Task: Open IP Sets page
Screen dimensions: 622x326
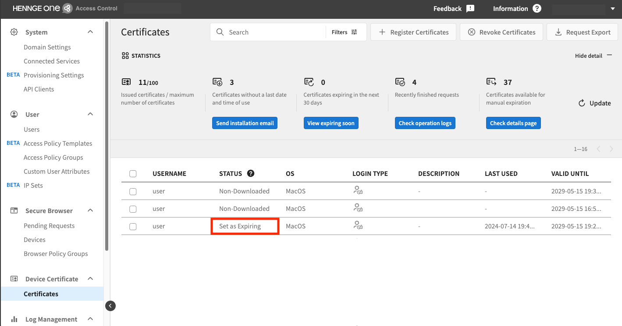Action: [33, 186]
